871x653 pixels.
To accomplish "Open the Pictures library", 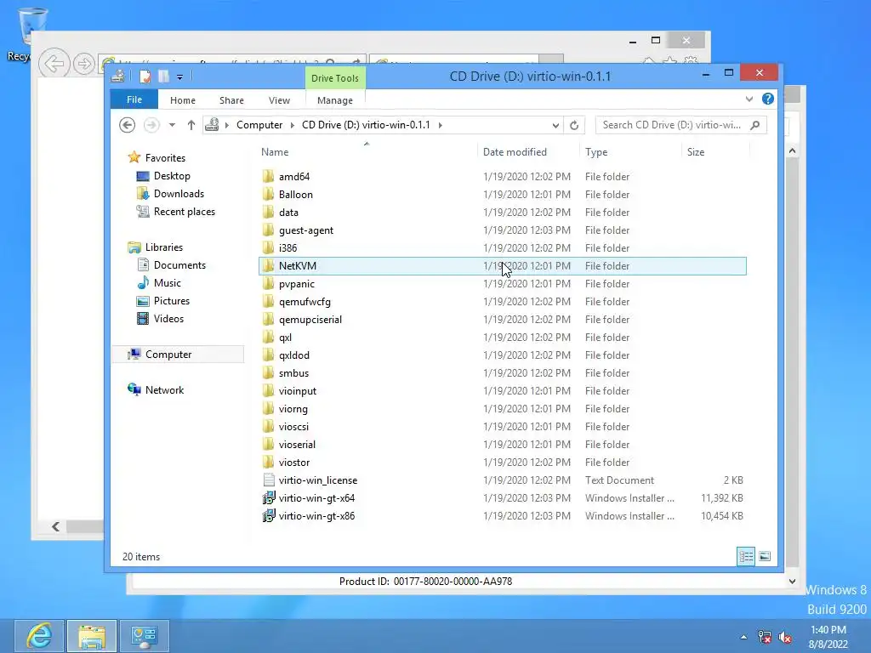I will click(163, 300).
